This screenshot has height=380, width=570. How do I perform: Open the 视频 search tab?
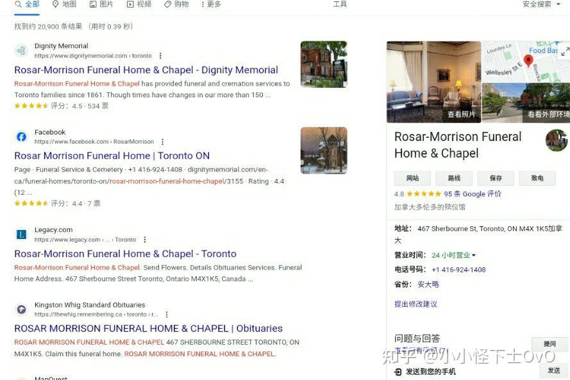pyautogui.click(x=139, y=4)
